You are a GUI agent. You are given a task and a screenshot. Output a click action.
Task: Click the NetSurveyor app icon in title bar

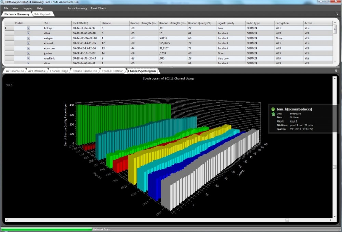coord(2,2)
